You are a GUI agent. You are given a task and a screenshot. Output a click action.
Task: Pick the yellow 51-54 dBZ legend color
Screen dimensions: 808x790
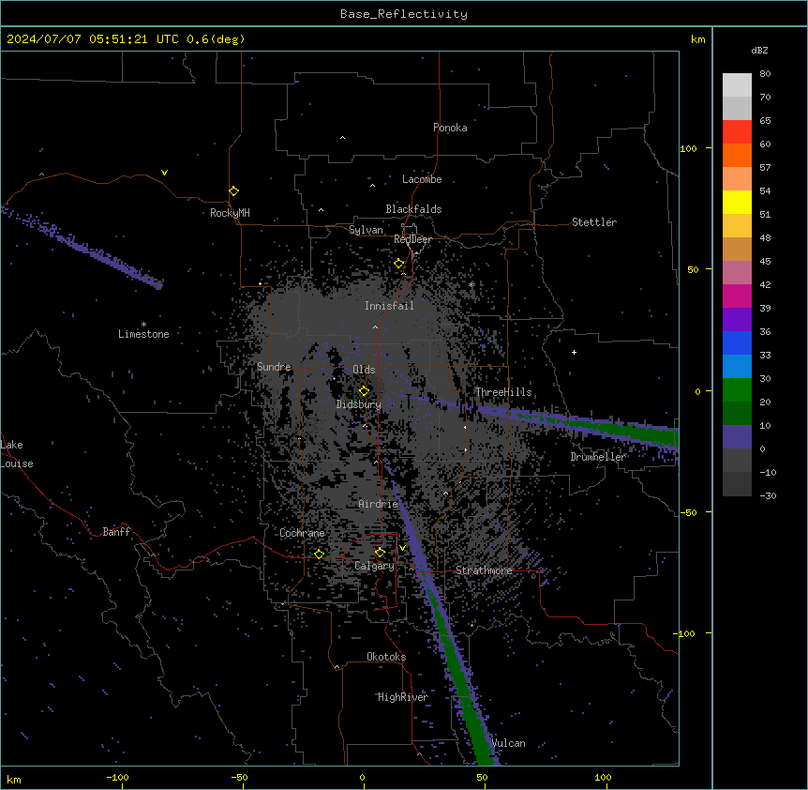tap(737, 202)
